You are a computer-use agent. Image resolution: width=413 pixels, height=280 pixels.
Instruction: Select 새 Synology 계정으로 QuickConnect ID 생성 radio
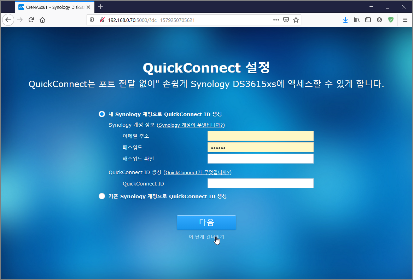point(102,114)
